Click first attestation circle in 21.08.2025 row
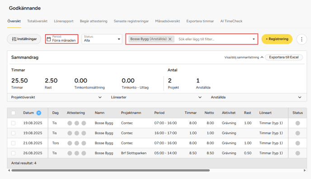311x179 pixels. coord(70,143)
